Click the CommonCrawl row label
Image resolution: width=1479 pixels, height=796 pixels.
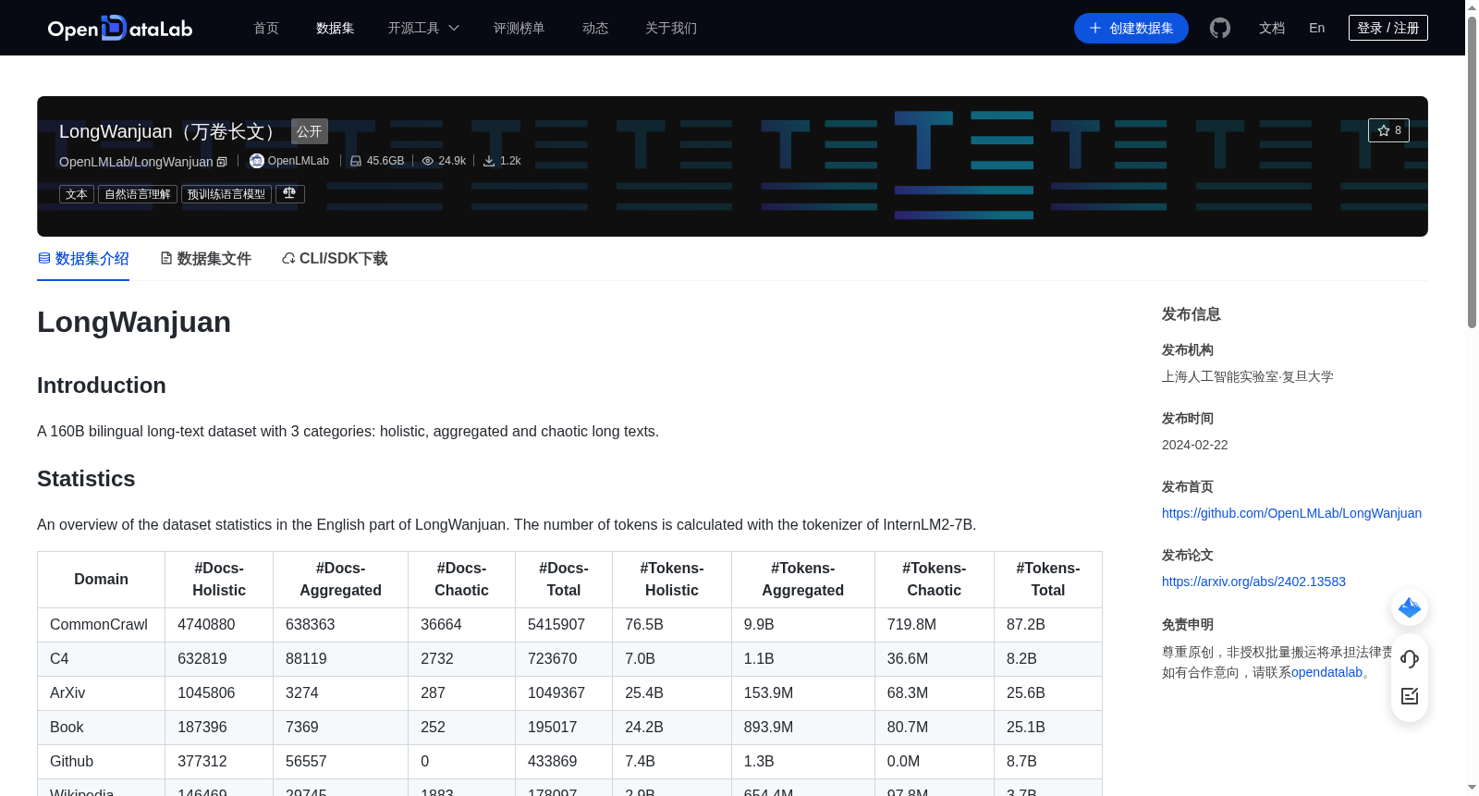[99, 625]
